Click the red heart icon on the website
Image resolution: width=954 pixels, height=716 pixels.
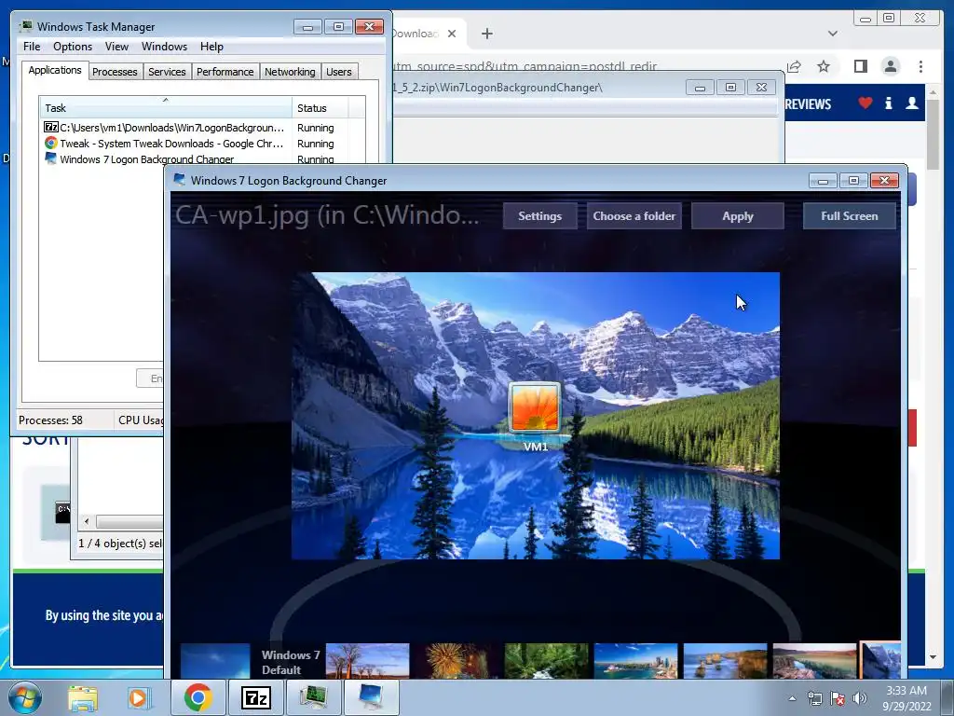[x=865, y=103]
